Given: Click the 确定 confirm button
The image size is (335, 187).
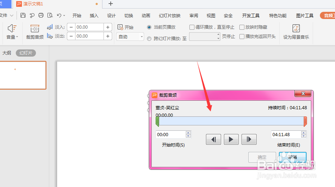Looking at the screenshot, I should [262, 157].
